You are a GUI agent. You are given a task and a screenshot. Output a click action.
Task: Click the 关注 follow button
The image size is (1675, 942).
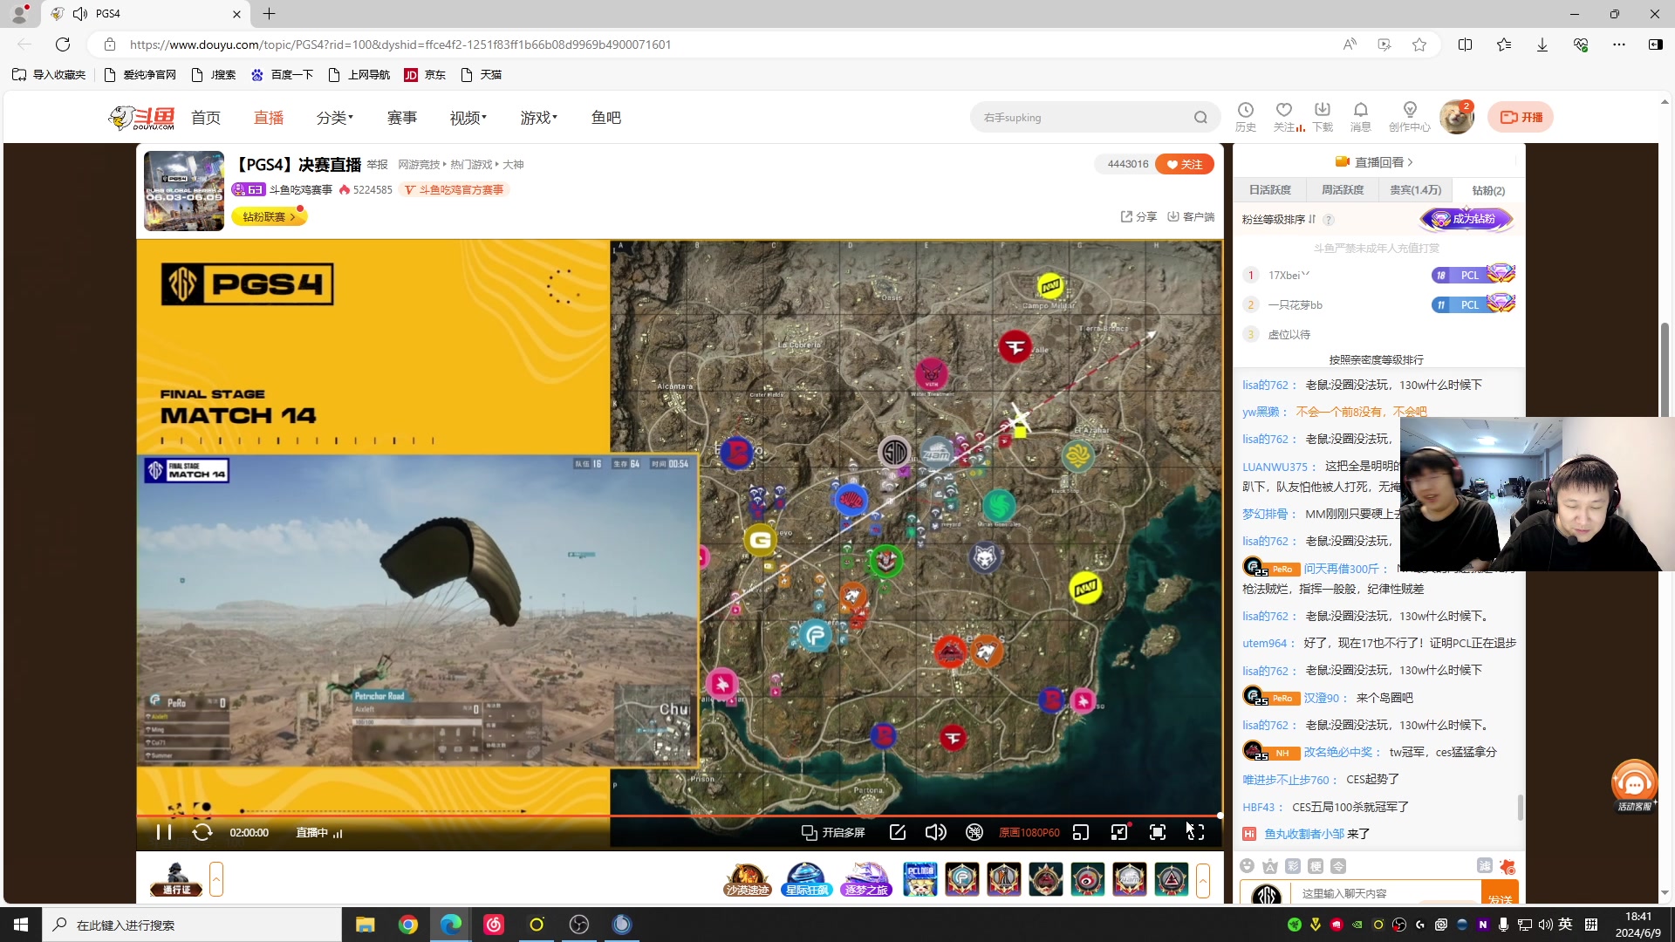coord(1185,164)
